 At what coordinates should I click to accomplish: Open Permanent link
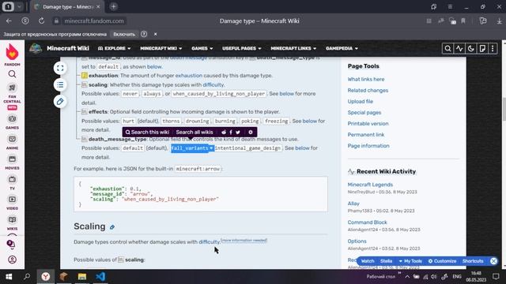pyautogui.click(x=366, y=135)
